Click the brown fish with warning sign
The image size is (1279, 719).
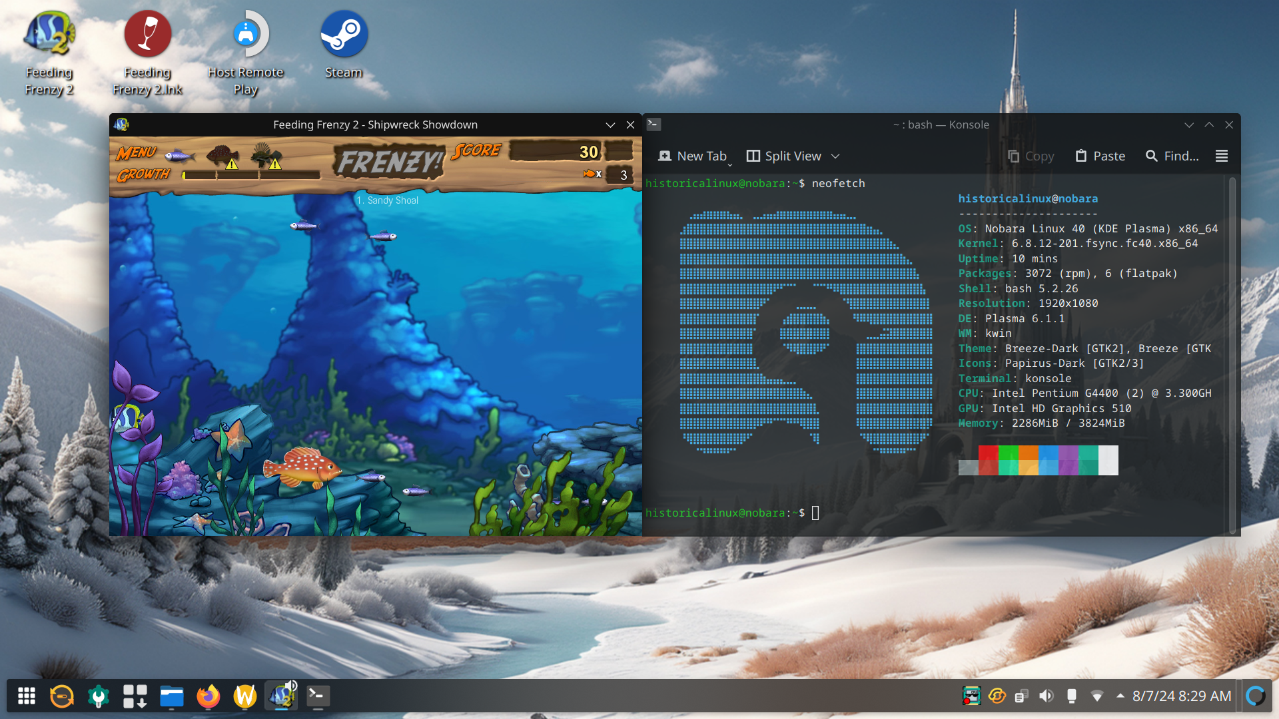tap(223, 157)
